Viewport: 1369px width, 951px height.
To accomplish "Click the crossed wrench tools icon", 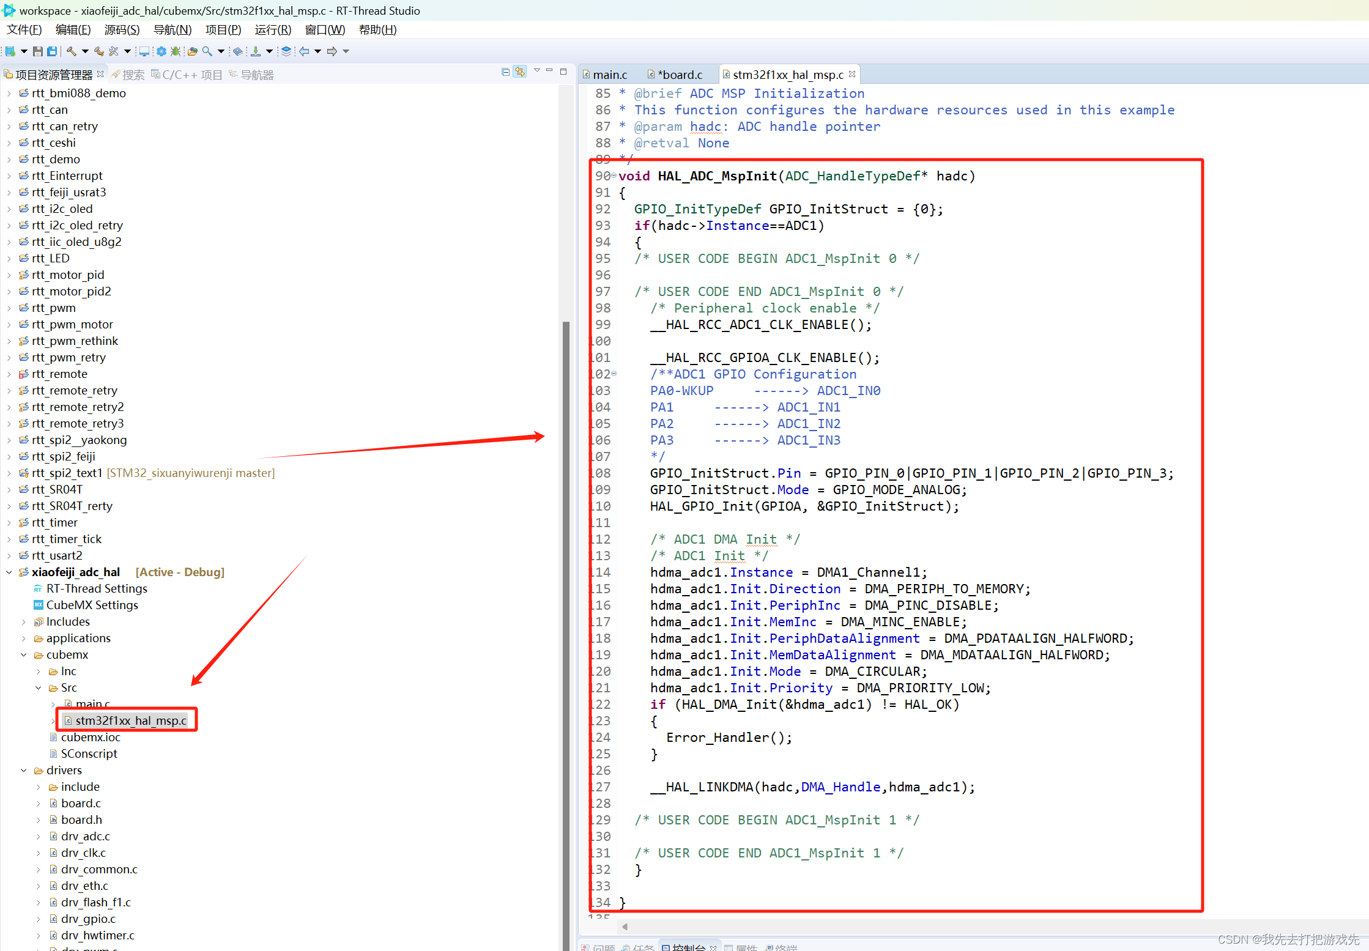I will click(x=114, y=51).
